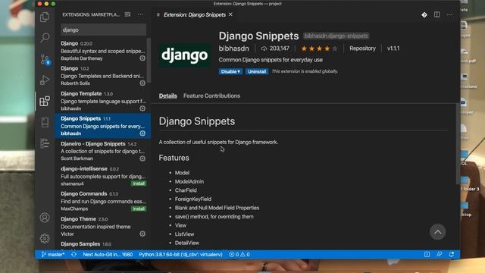Select the Django Commands extension item
This screenshot has height=273, width=485.
(x=103, y=201)
